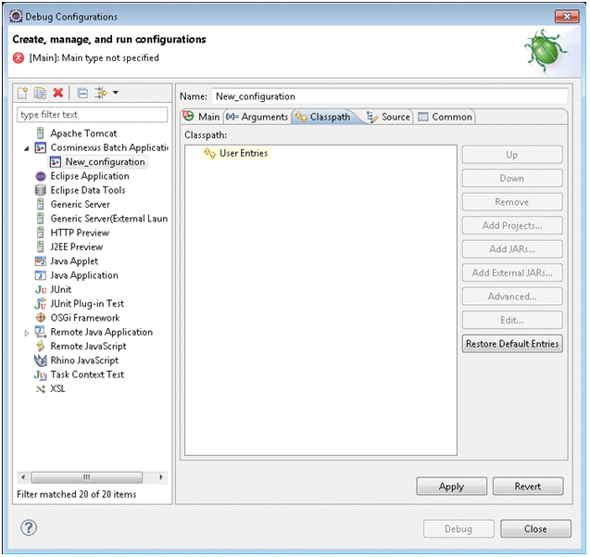The height and width of the screenshot is (557, 590).
Task: Click the Down button
Action: tap(512, 178)
